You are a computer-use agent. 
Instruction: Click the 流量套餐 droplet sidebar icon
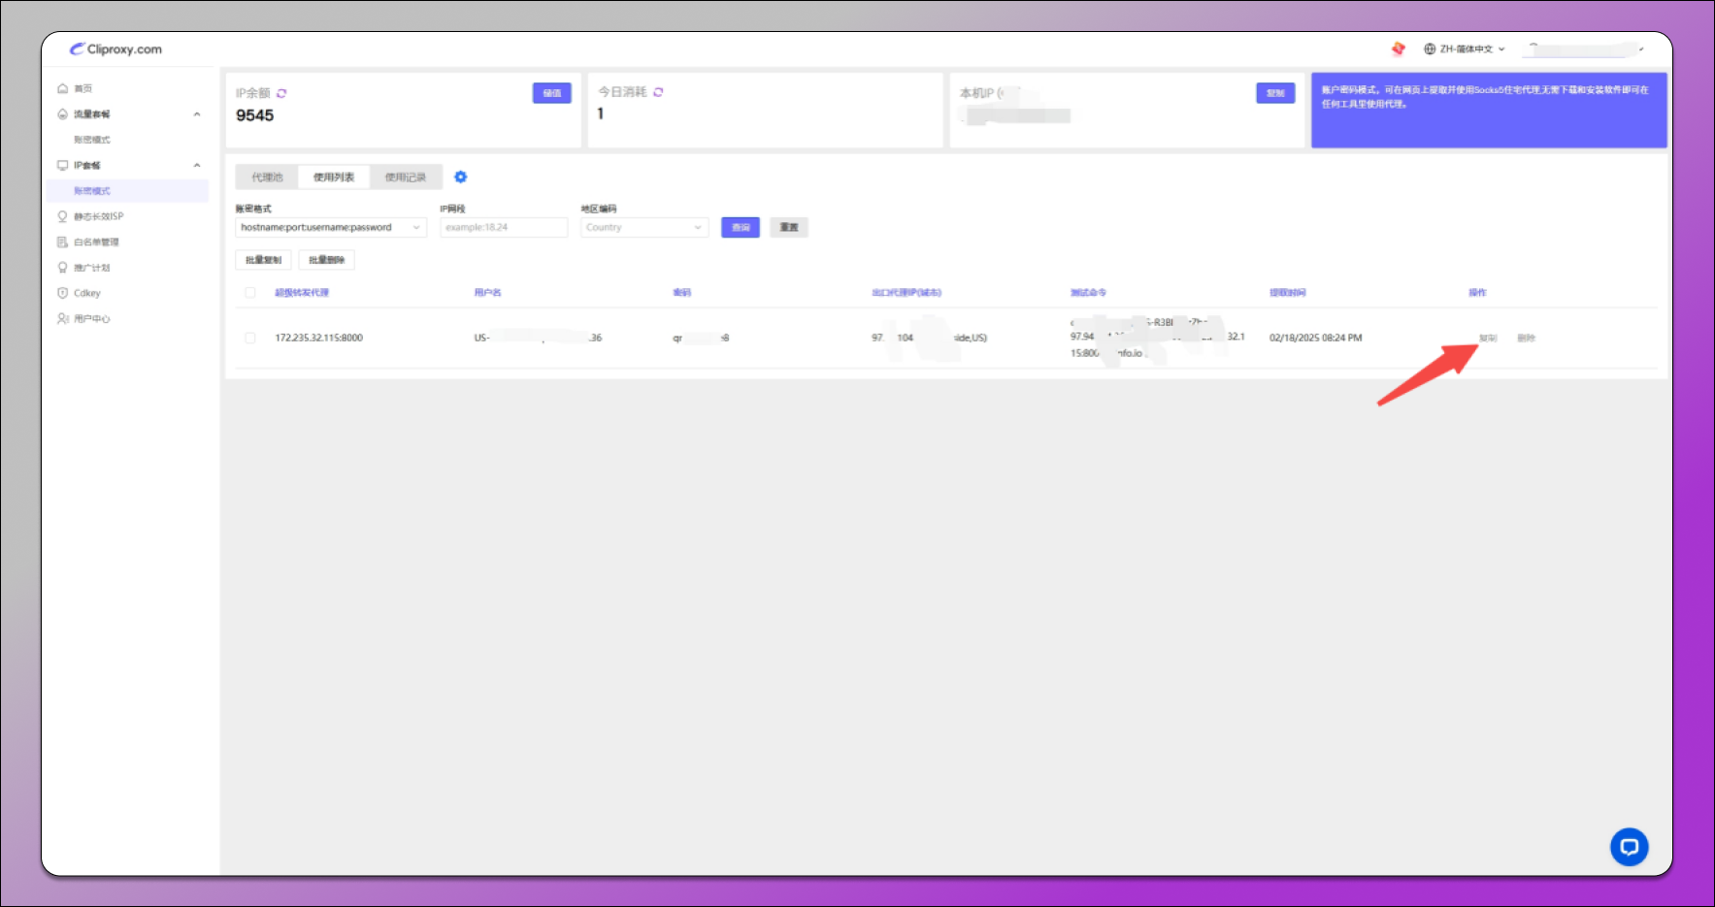[x=63, y=114]
